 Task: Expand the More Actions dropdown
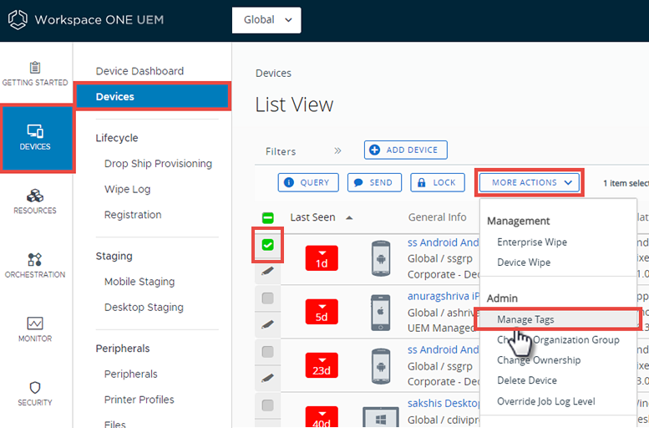click(x=530, y=182)
